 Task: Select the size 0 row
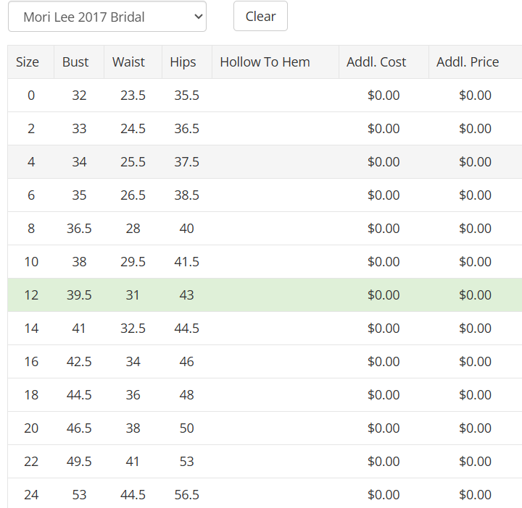point(31,96)
